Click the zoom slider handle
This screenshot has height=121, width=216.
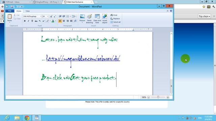pyautogui.click(x=158, y=97)
